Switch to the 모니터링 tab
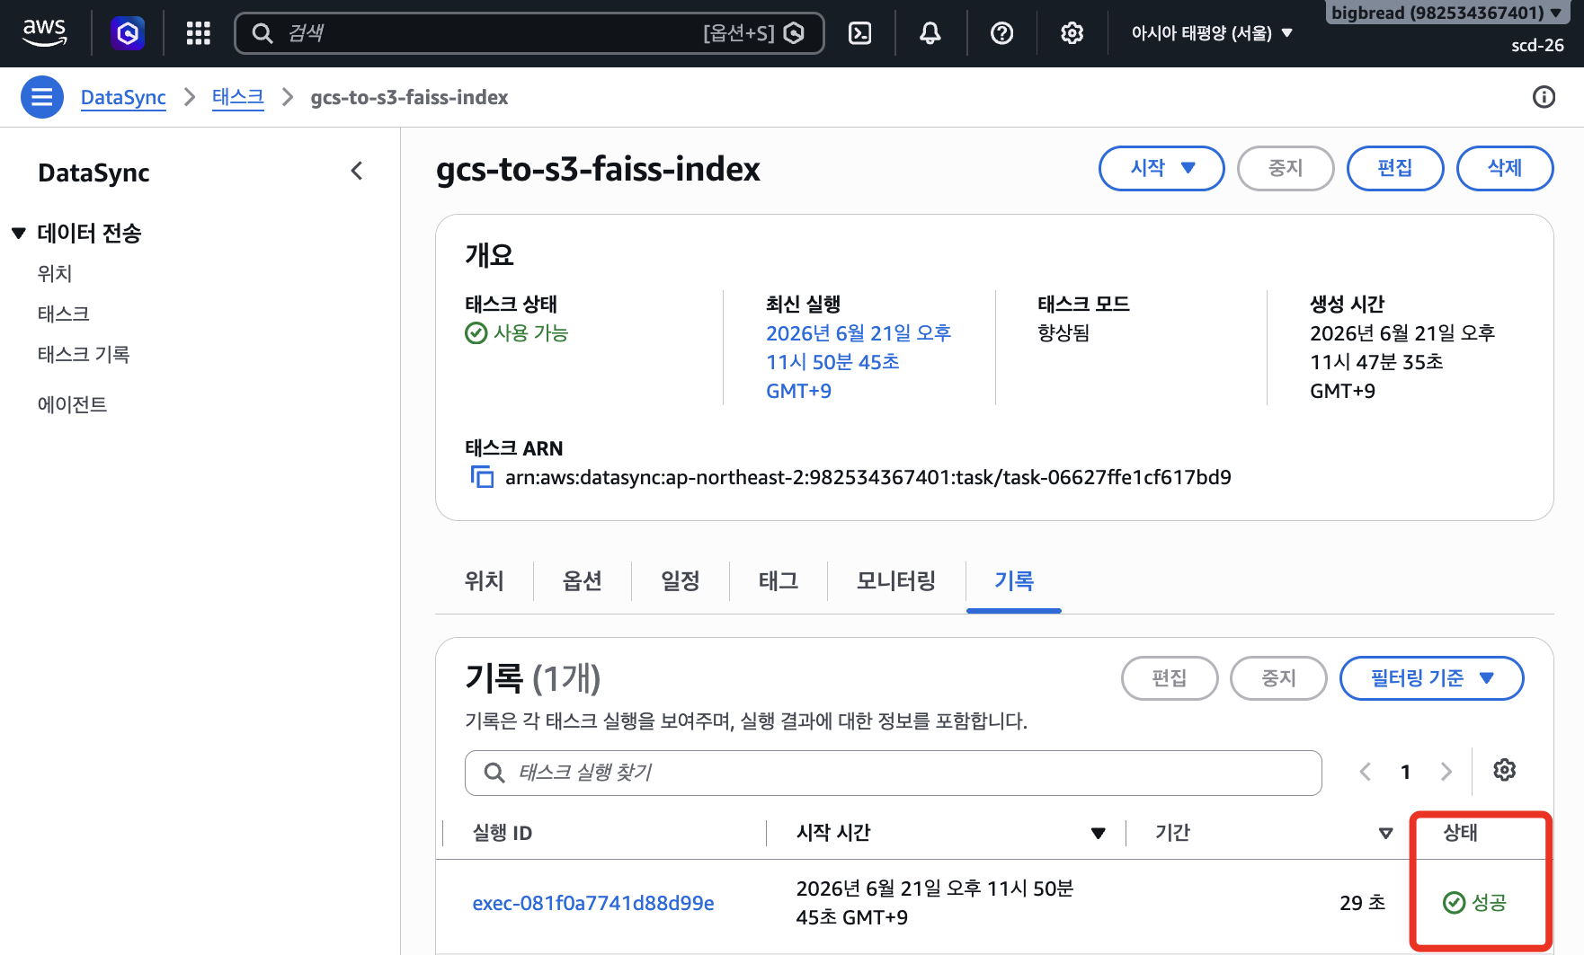This screenshot has width=1584, height=955. [x=896, y=581]
